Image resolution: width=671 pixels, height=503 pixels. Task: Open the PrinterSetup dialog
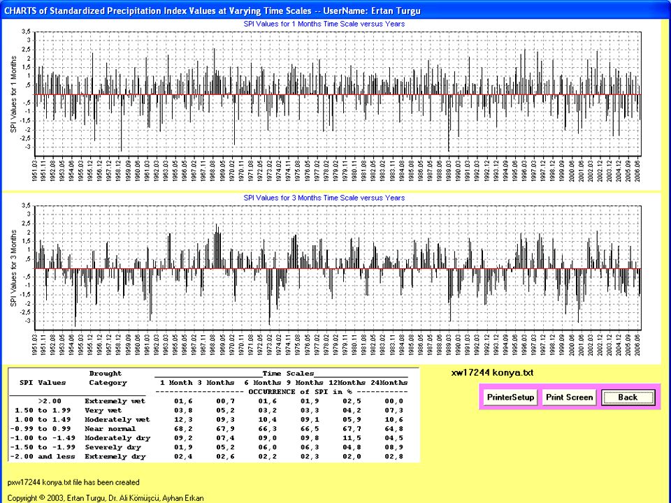pos(510,397)
